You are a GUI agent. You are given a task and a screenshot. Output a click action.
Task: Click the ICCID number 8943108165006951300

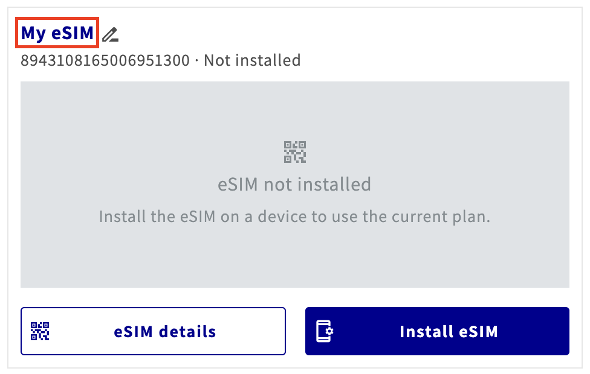[x=108, y=60]
